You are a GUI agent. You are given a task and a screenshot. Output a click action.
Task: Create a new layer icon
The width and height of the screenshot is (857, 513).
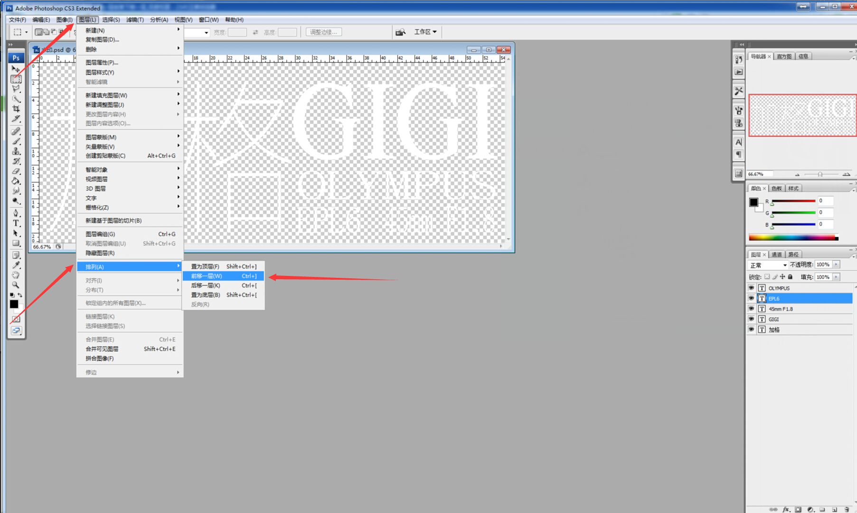(x=835, y=509)
